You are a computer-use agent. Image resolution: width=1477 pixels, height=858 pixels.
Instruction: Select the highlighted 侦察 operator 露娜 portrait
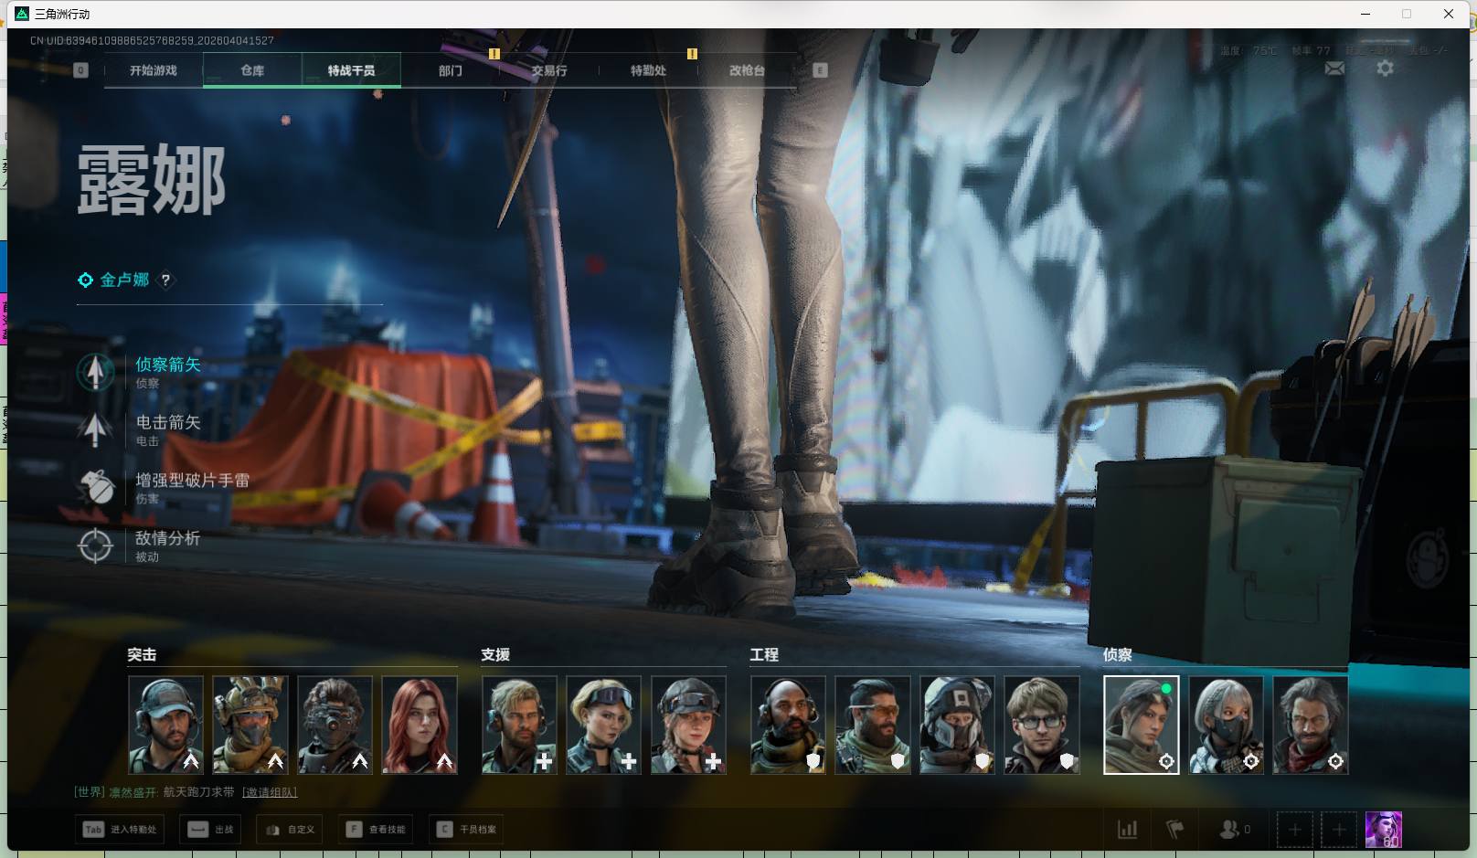pyautogui.click(x=1142, y=725)
